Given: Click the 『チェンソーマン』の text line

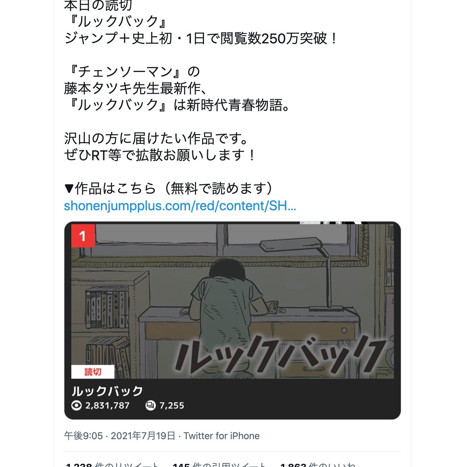Looking at the screenshot, I should [132, 72].
